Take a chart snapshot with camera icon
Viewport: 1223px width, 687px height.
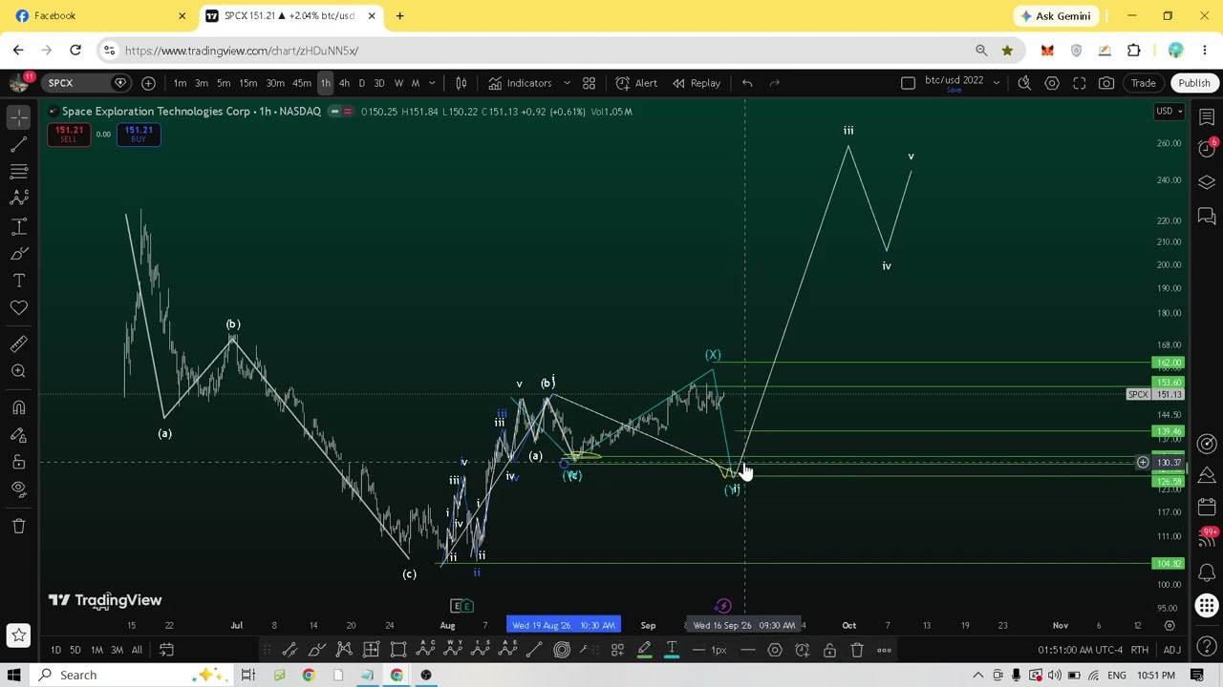1106,83
